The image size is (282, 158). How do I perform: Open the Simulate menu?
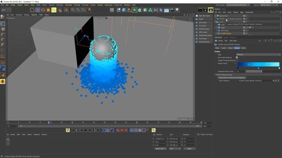tap(85, 5)
